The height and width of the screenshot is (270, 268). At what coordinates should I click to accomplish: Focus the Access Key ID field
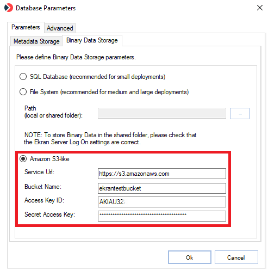pyautogui.click(x=162, y=202)
